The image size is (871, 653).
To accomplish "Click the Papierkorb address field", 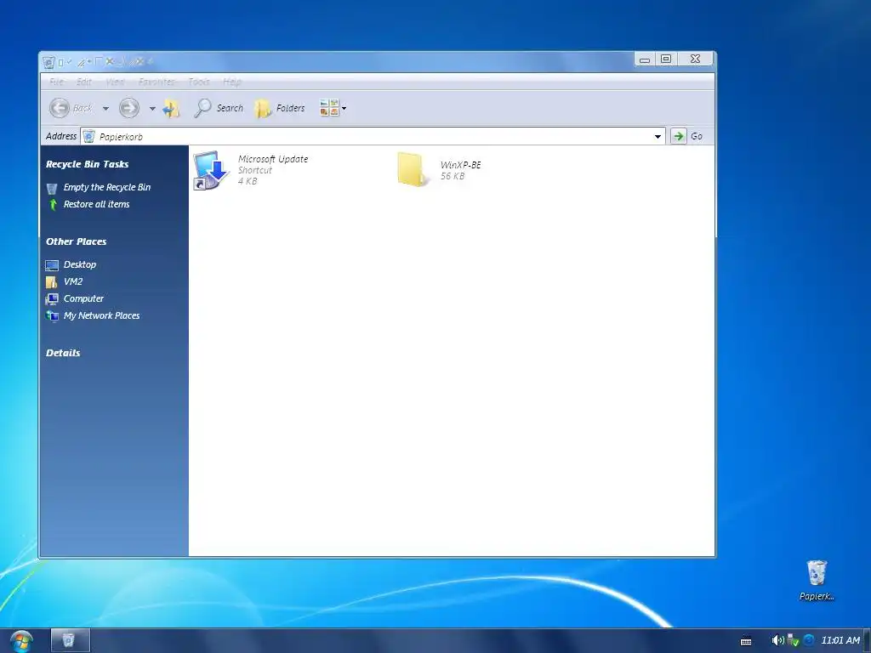I will 373,137.
